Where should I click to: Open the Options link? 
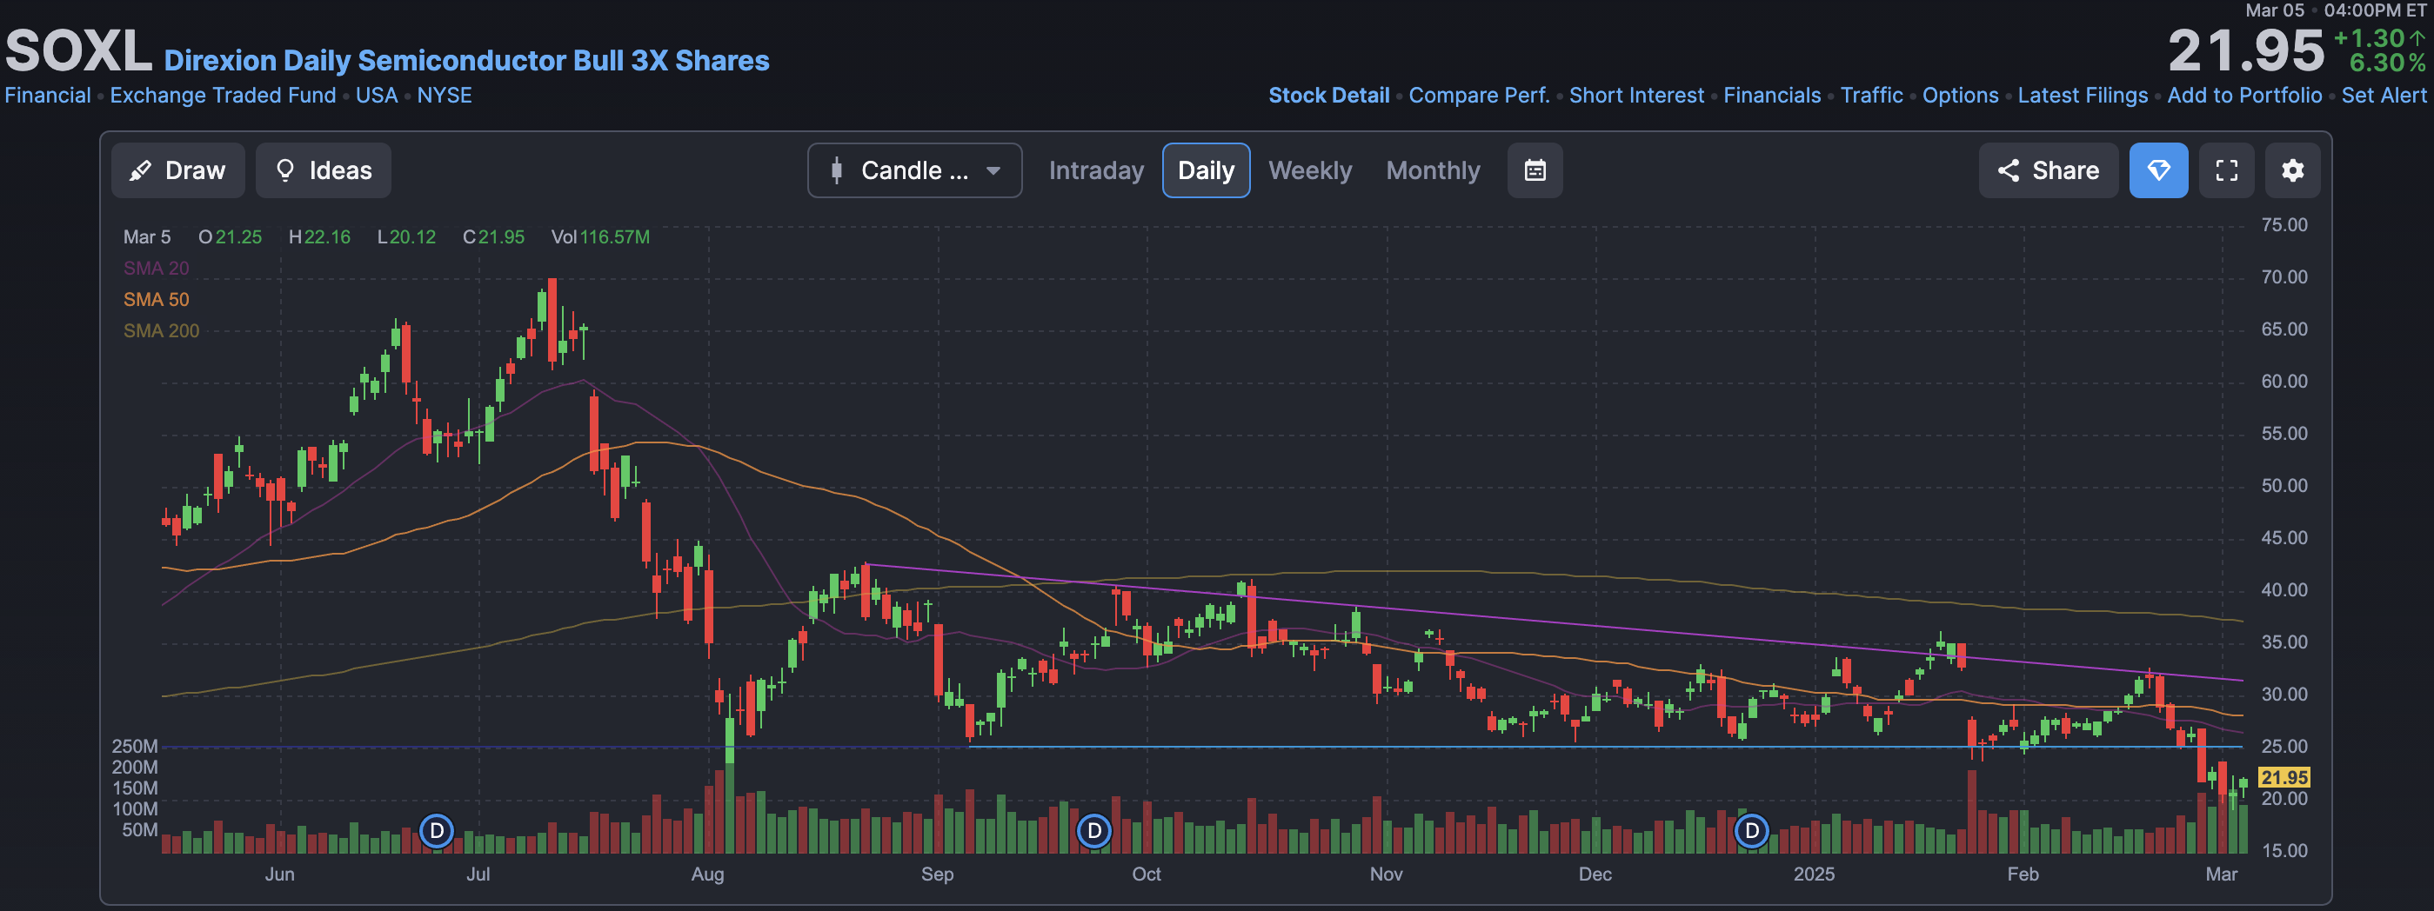(1960, 96)
